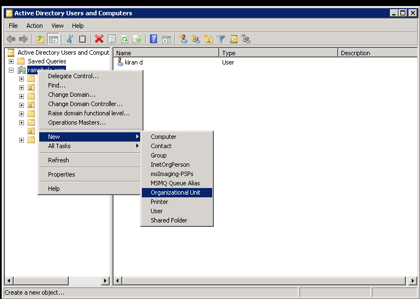Viewport: 420px width, 299px height.
Task: Click the Filter funnel toolbar icon
Action: point(221,39)
